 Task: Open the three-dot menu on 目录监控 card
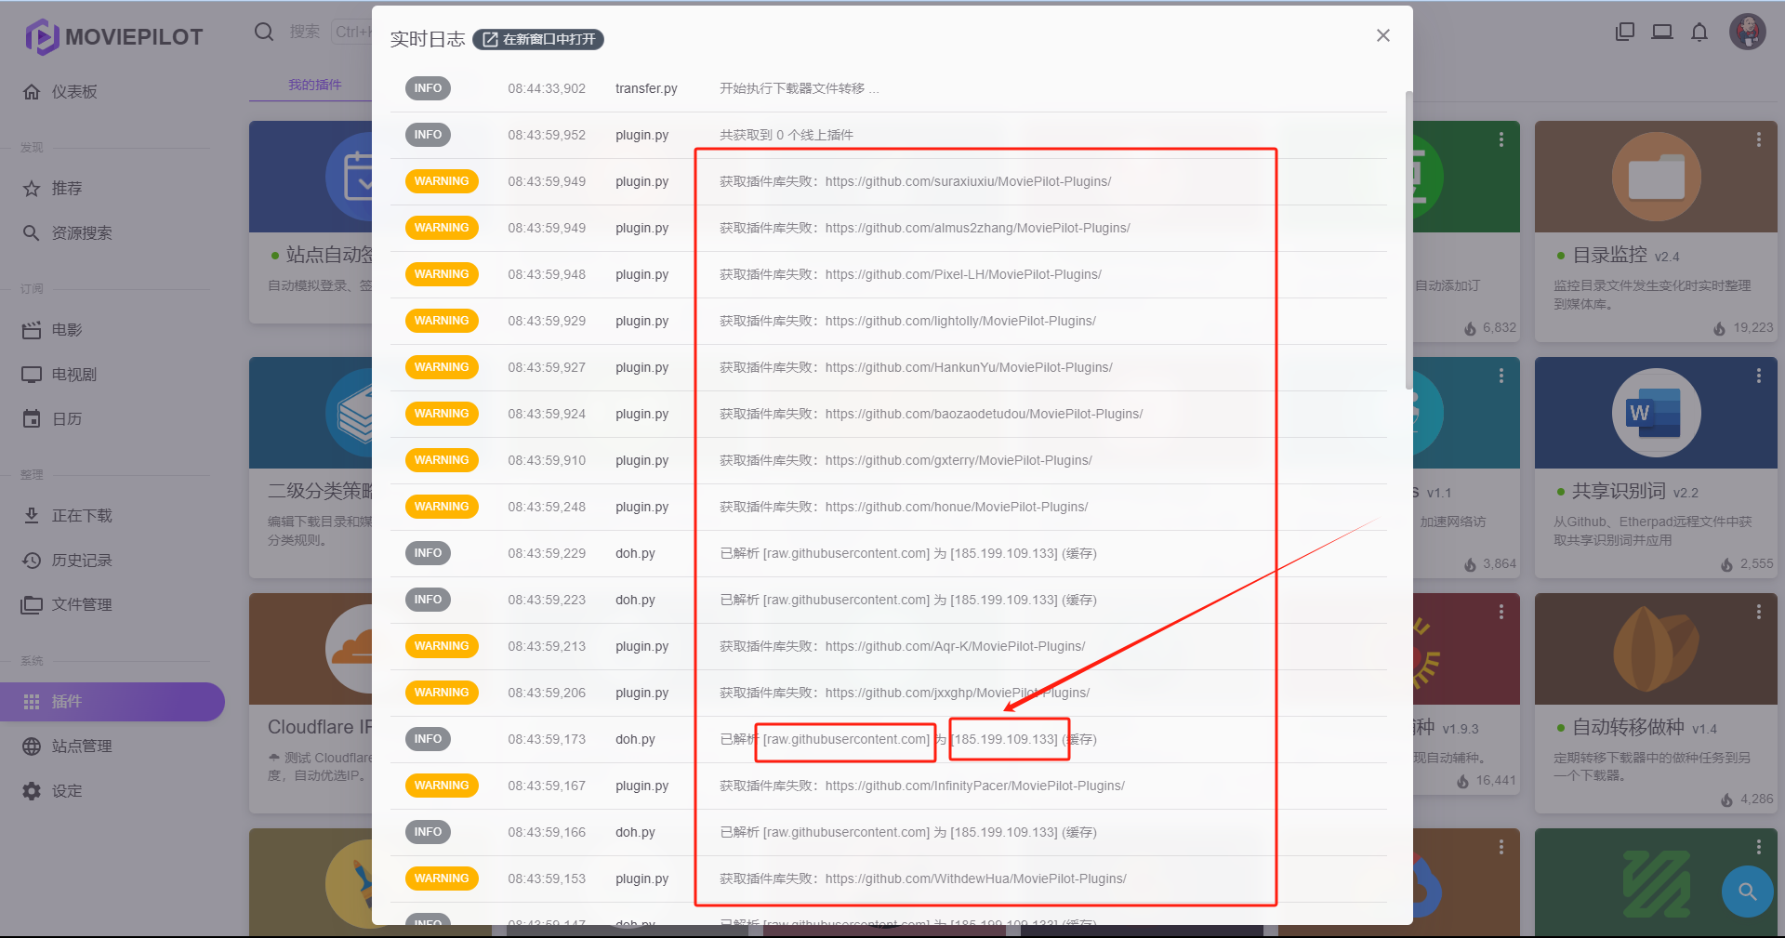[x=1758, y=139]
